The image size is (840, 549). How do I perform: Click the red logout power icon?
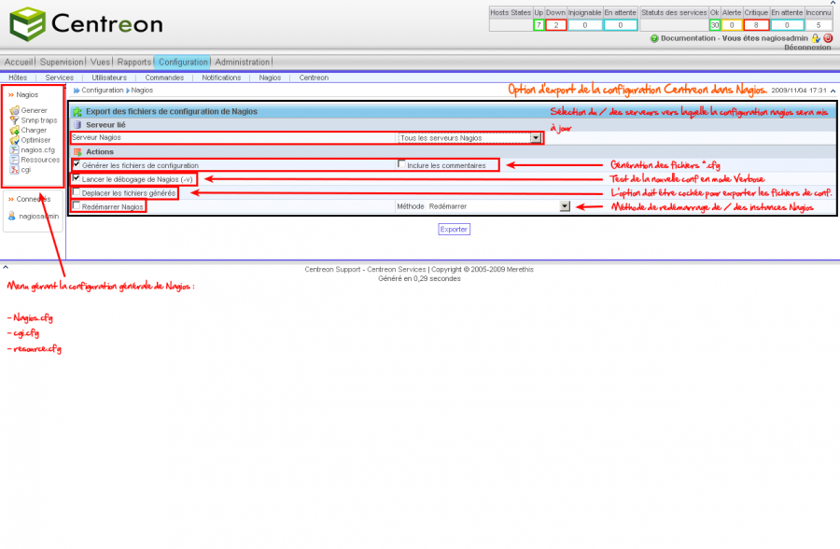coord(828,38)
